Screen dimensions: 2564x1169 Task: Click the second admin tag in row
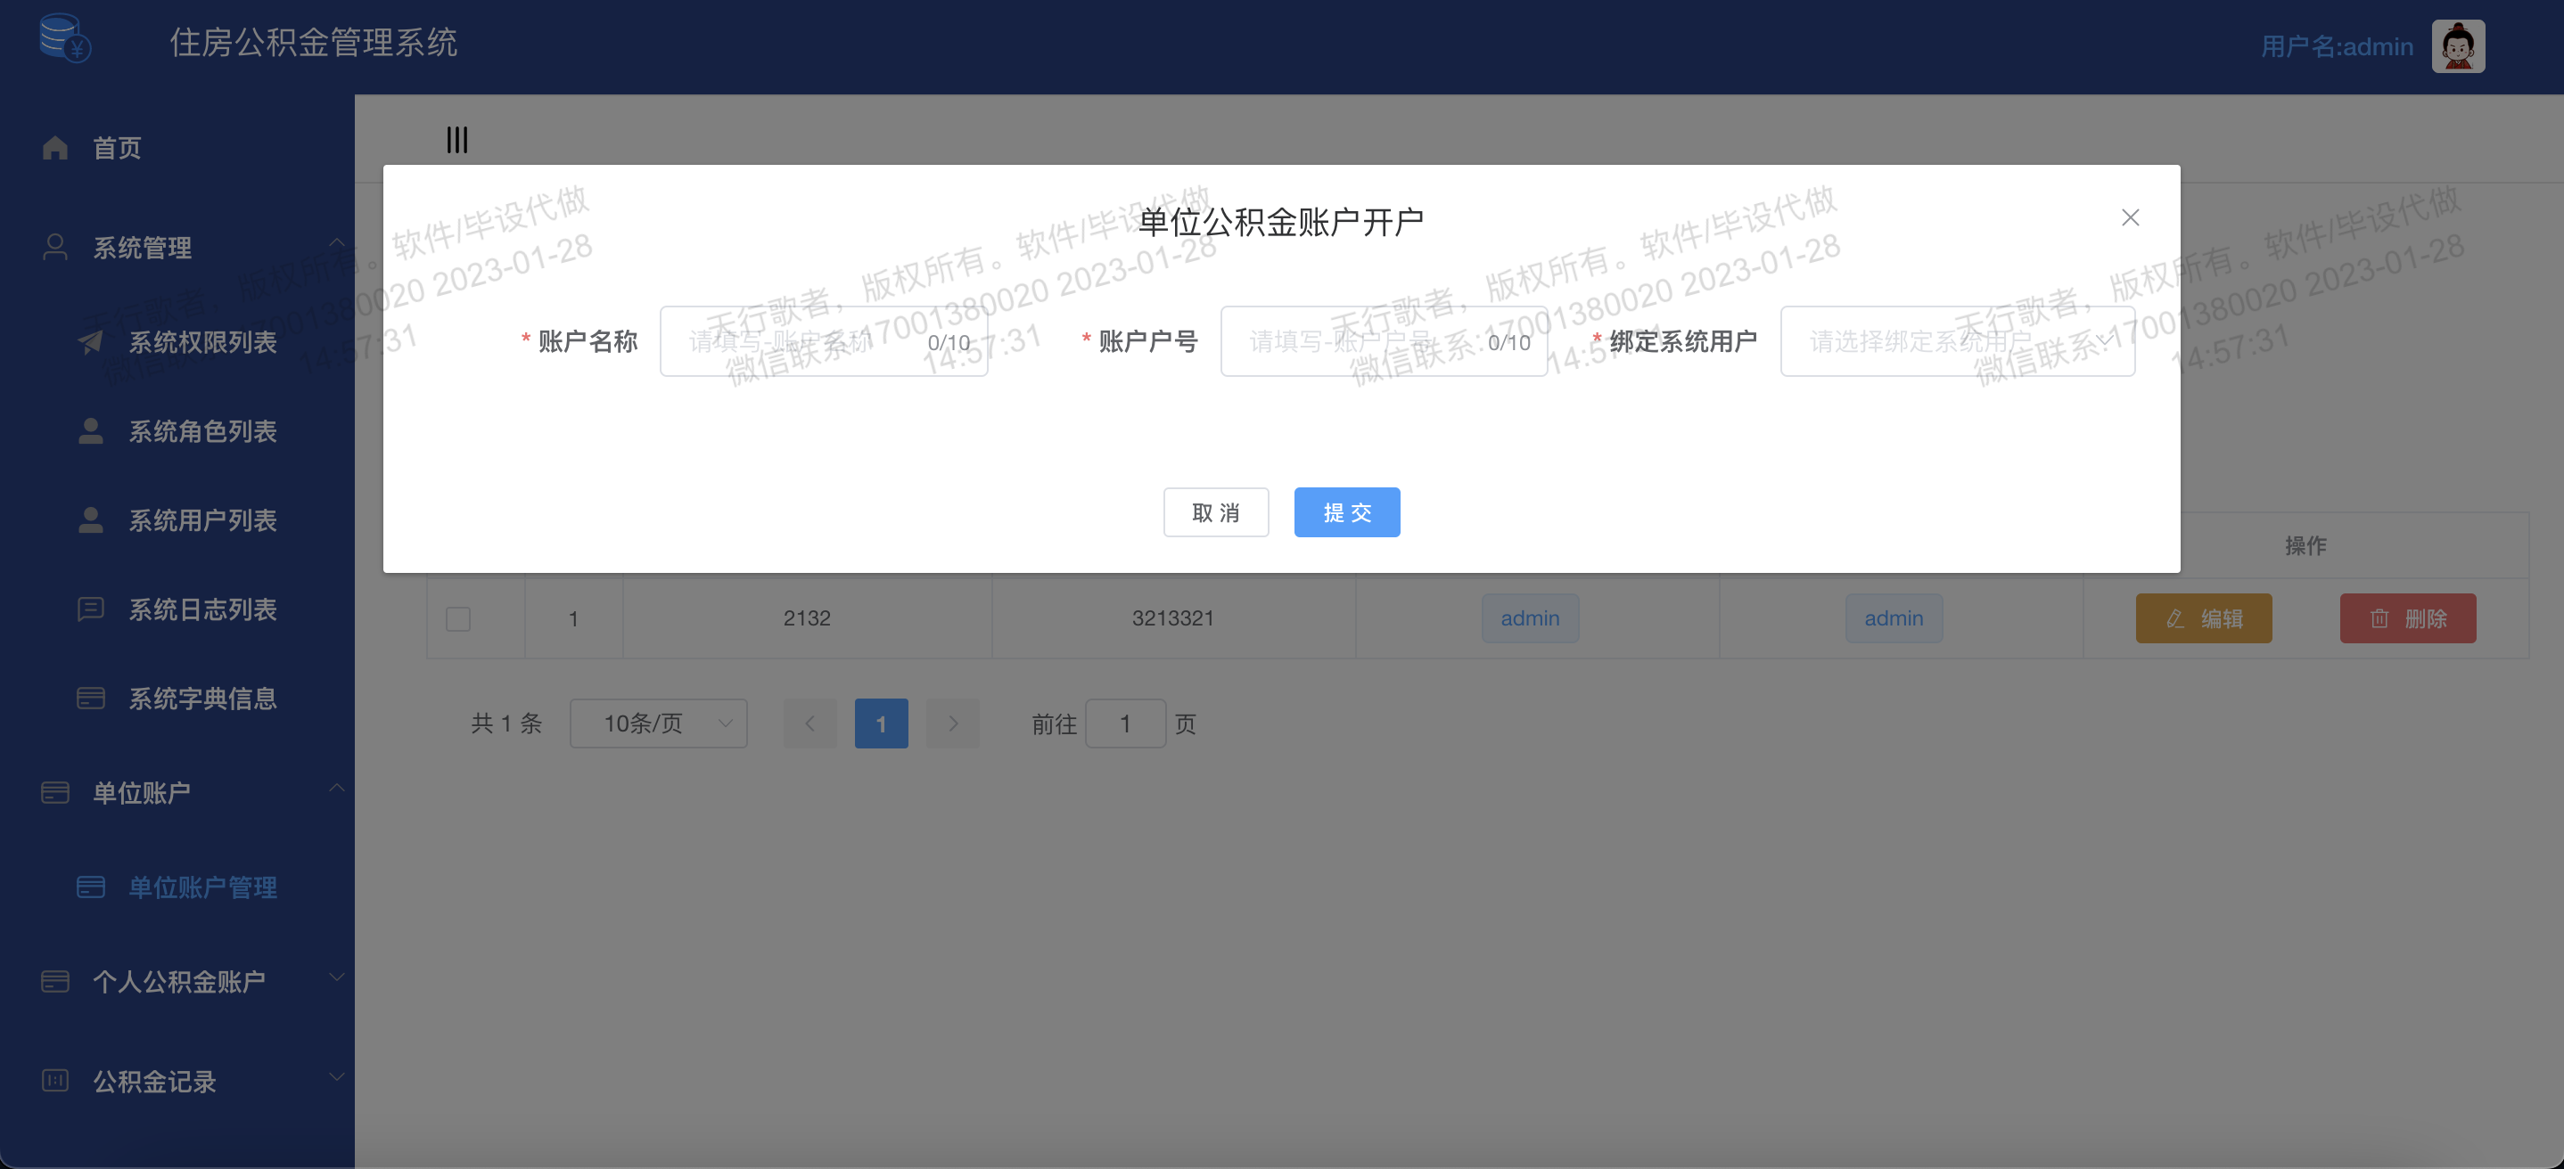click(1894, 617)
